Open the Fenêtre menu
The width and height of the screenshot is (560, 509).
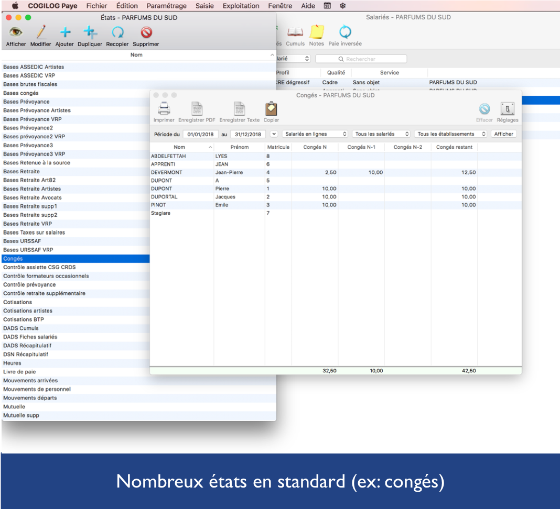280,6
